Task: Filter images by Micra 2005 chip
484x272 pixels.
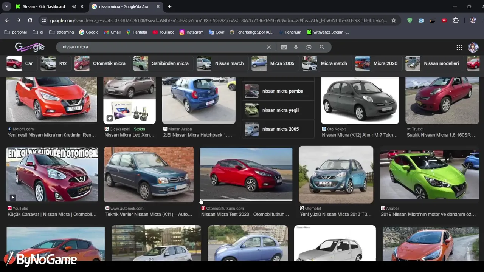Action: coord(275,63)
